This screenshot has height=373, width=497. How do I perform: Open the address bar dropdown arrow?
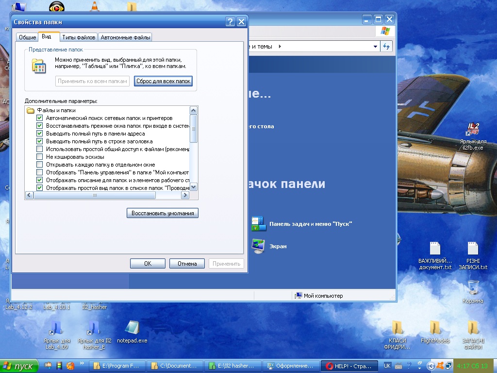[x=375, y=47]
